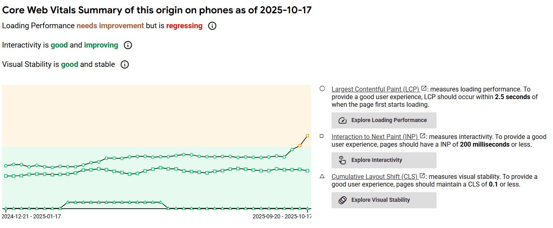Click external link icon after CLS link
Image resolution: width=553 pixels, height=228 pixels.
[x=422, y=176]
